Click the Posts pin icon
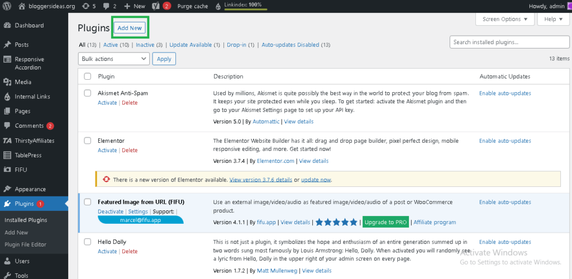This screenshot has width=572, height=279. pyautogui.click(x=7, y=45)
